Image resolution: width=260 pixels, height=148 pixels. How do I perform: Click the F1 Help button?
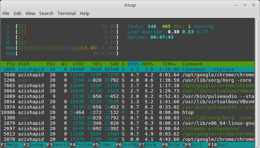(x=10, y=145)
